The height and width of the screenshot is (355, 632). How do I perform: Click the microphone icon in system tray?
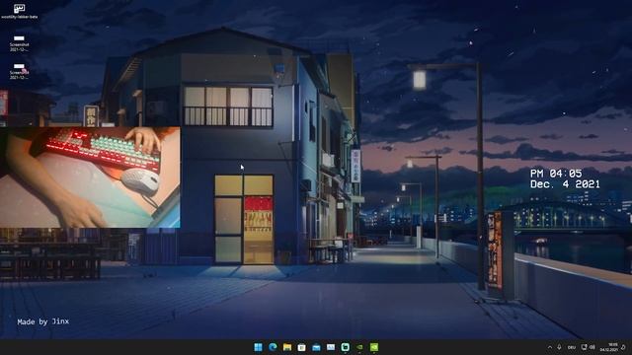pyautogui.click(x=560, y=347)
